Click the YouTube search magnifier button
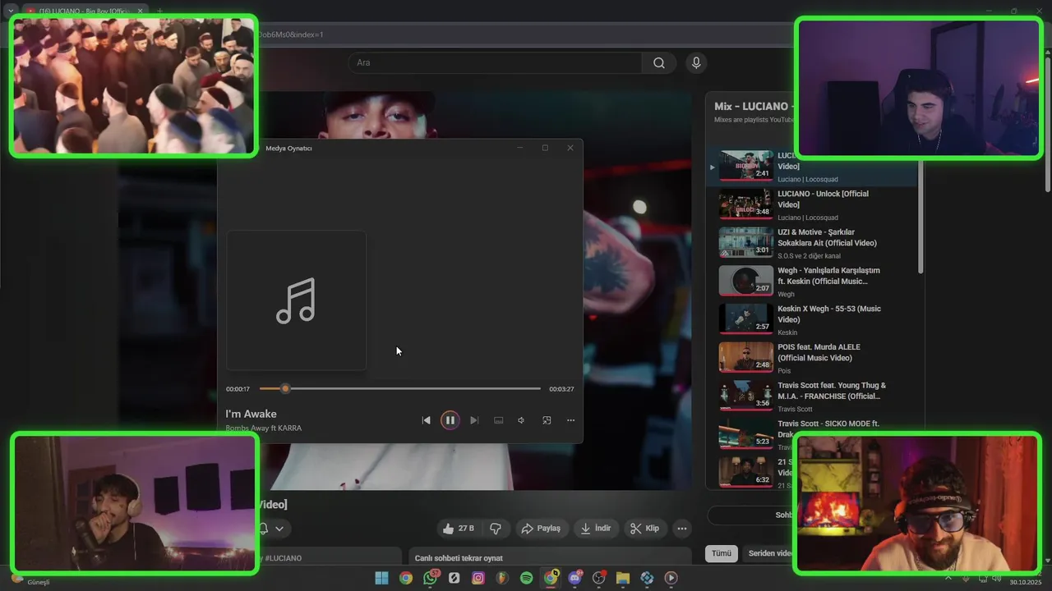Screen dimensions: 1052x591 658,62
